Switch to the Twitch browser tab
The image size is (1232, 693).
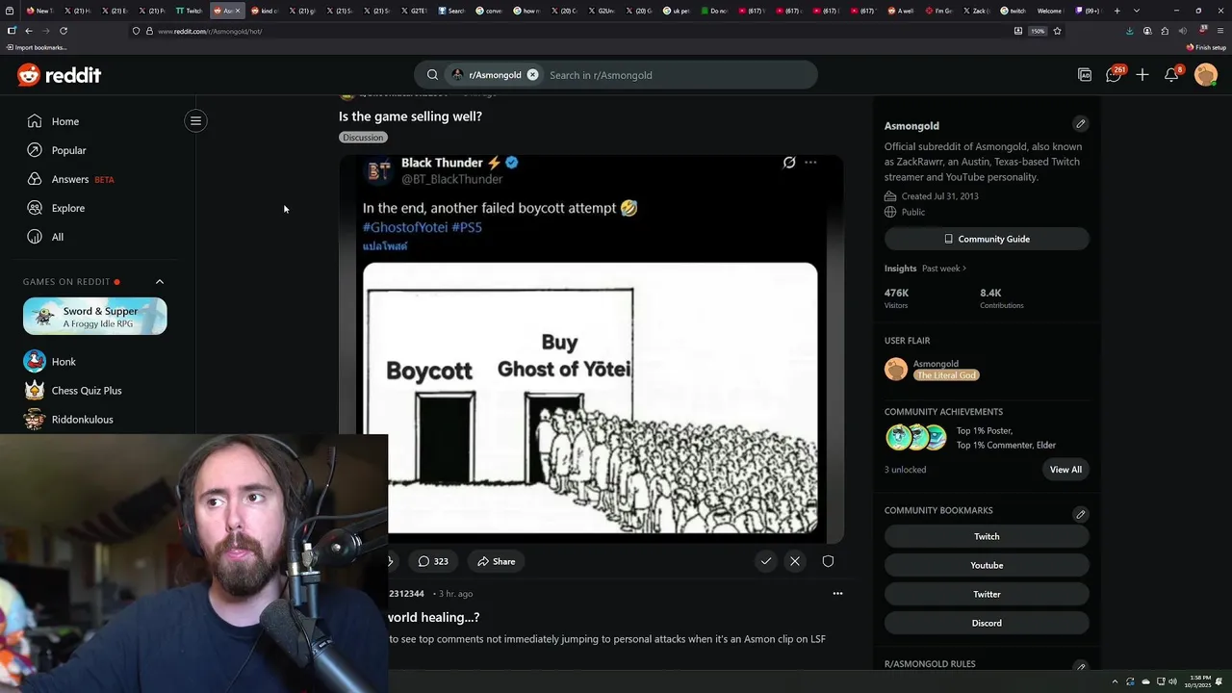[x=189, y=11]
